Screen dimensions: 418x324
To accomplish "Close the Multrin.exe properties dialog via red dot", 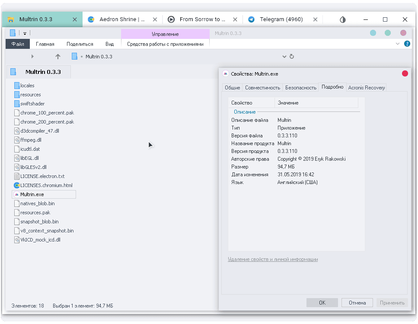I will (405, 74).
